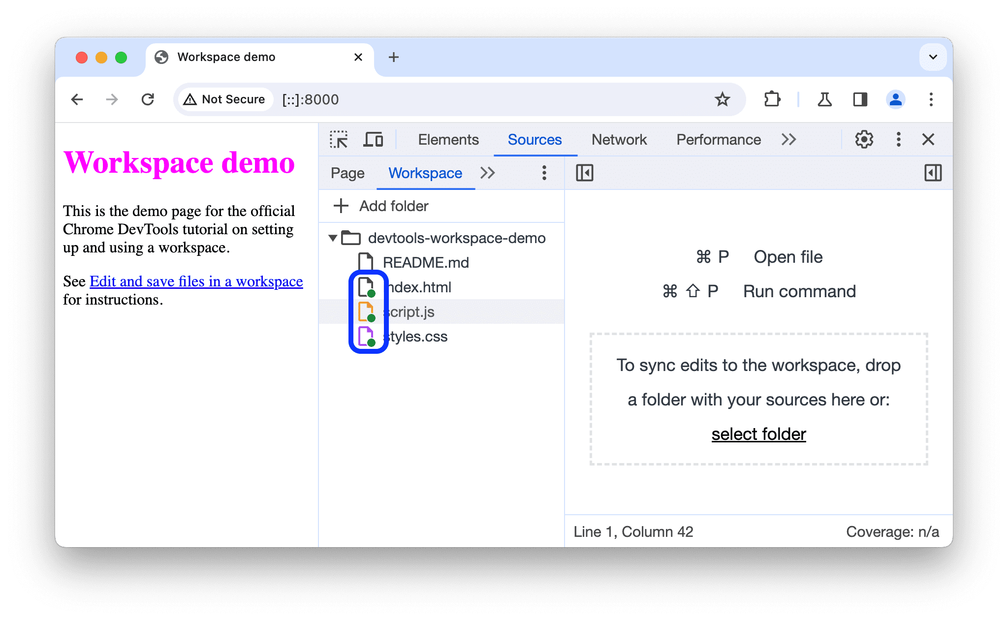Click the Page tab in Sources panel
The image size is (1008, 620).
(x=349, y=173)
